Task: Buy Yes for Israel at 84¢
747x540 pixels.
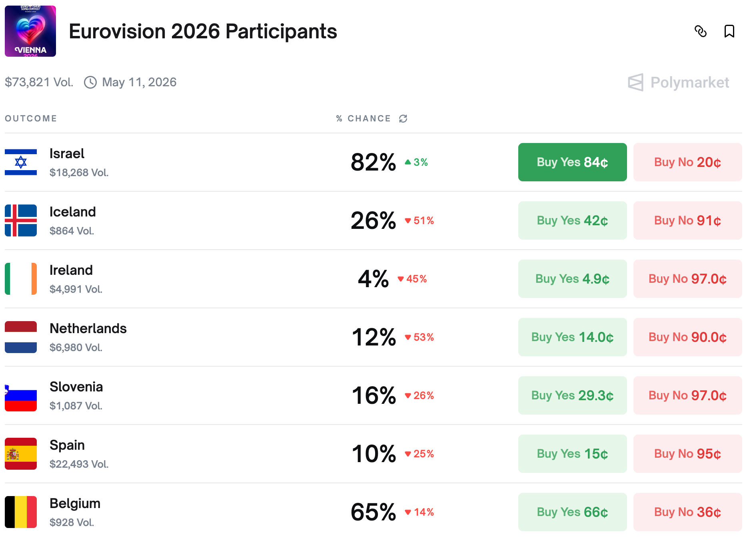Action: 572,162
